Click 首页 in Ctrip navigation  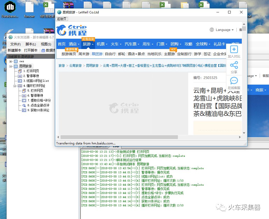click(62, 44)
